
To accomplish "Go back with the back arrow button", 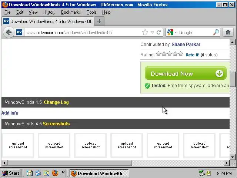I will pos(9,32).
